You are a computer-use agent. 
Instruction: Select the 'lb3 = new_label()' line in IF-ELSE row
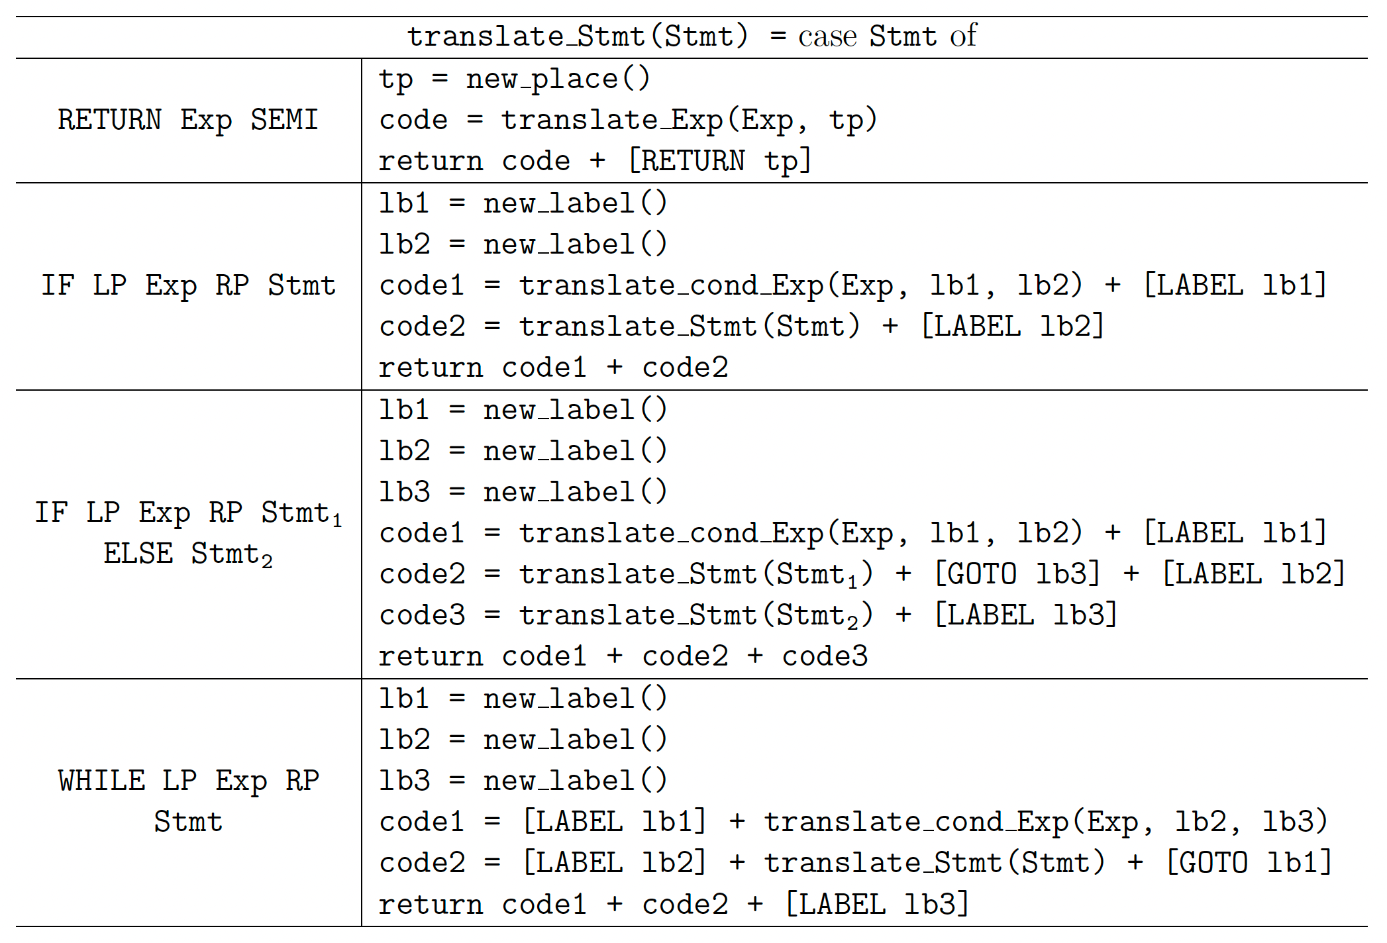(523, 492)
